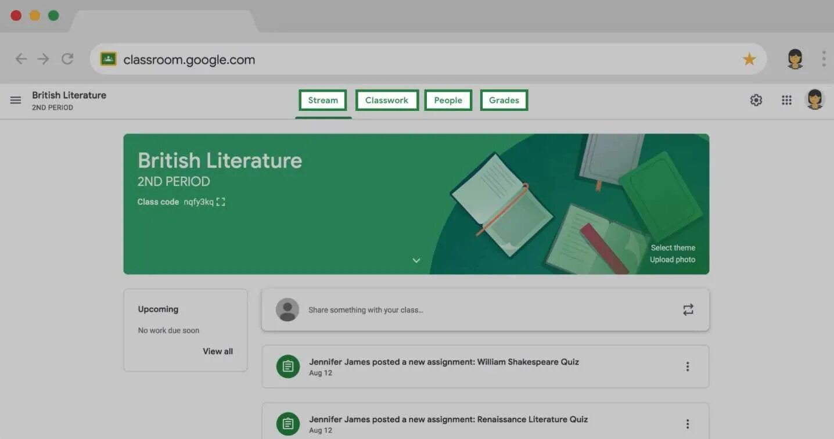Expand class details chevron on banner

(416, 260)
